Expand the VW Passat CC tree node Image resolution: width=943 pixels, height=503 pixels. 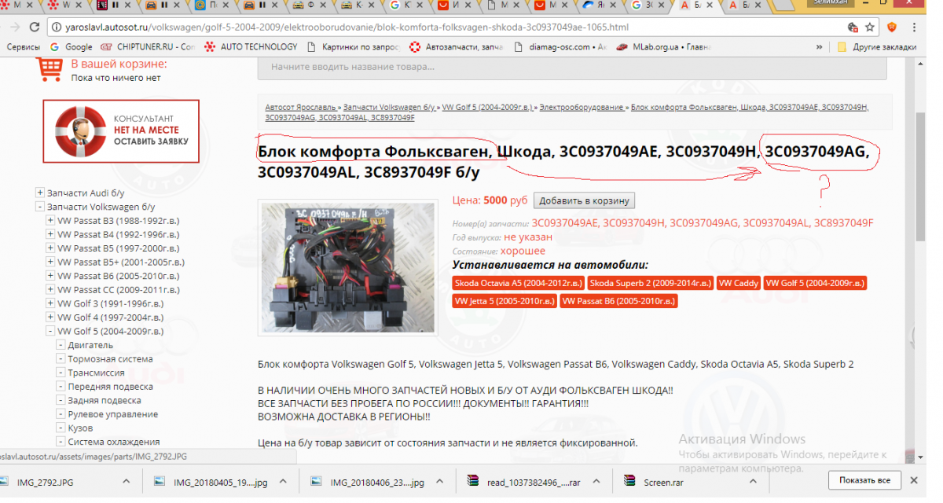pos(50,290)
